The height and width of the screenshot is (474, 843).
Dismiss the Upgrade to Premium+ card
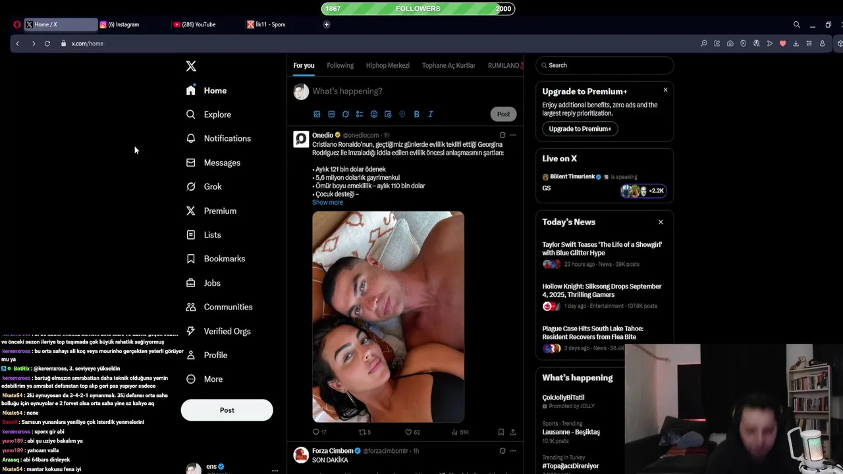point(665,90)
